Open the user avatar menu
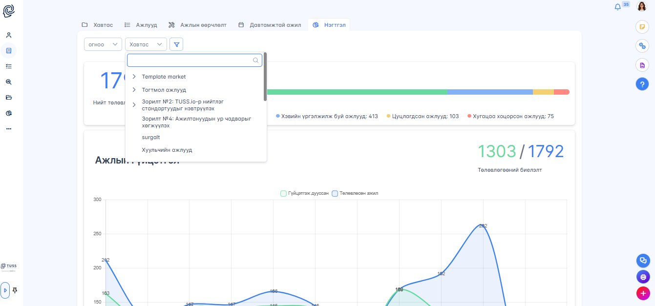The image size is (655, 306). coord(642,7)
